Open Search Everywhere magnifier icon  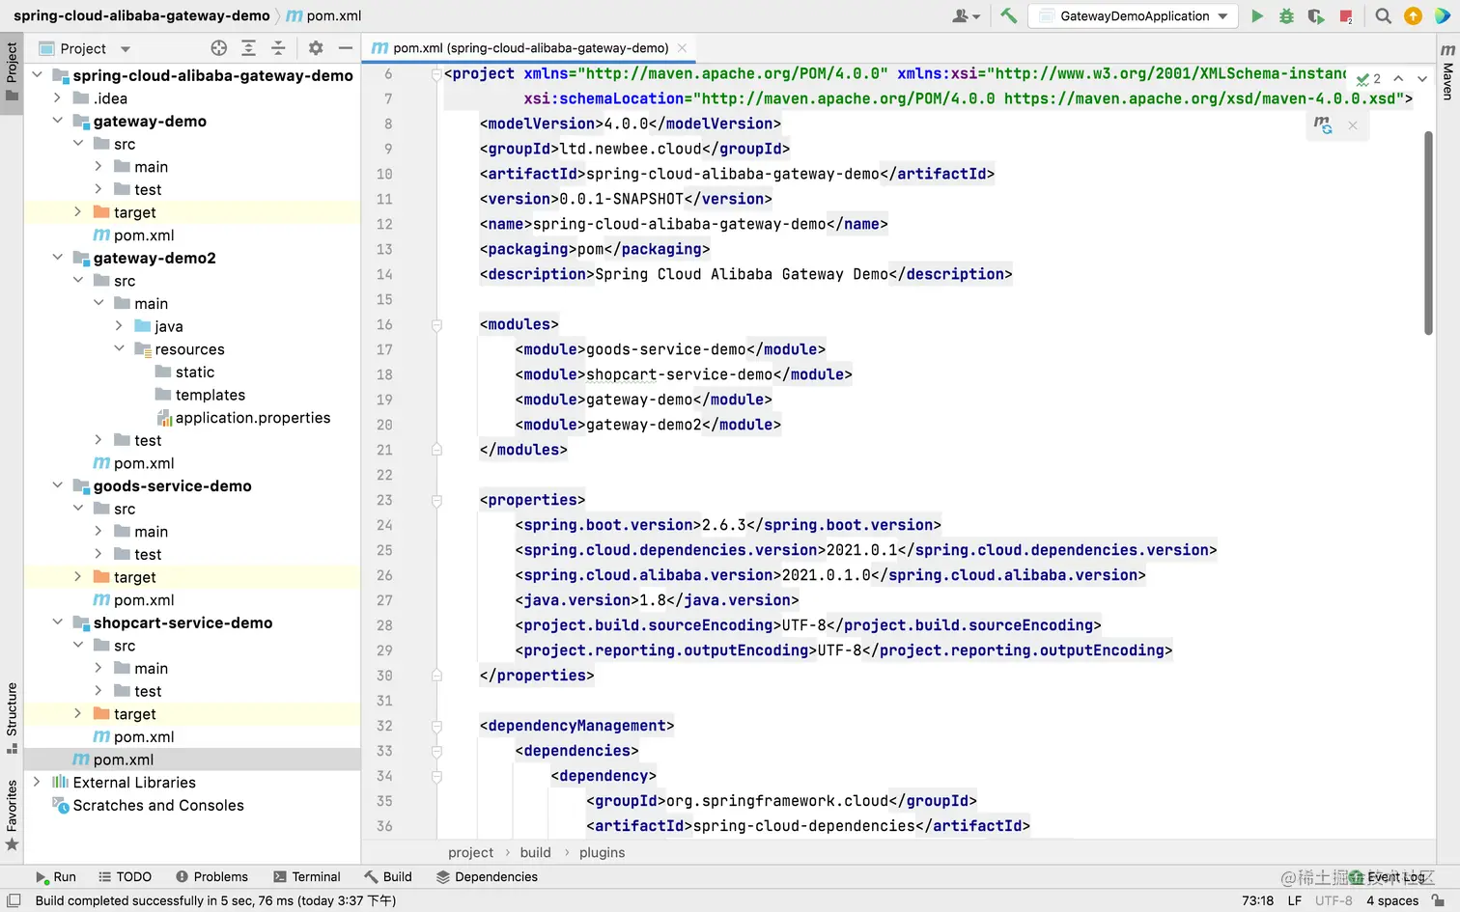(x=1383, y=15)
